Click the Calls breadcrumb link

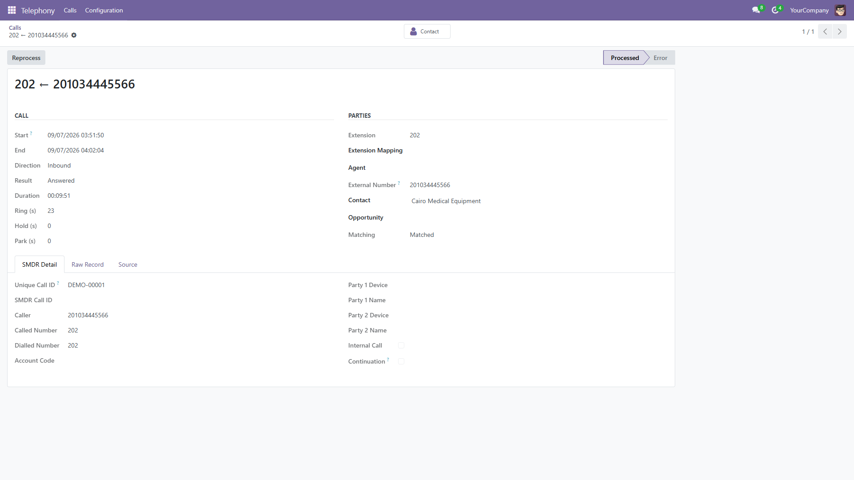[x=15, y=28]
